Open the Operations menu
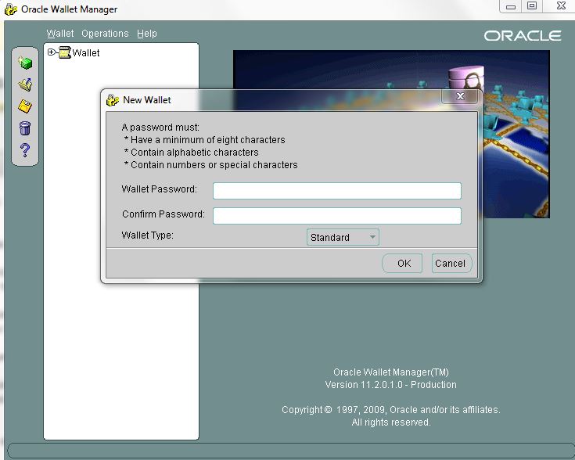575x460 pixels. [x=105, y=34]
